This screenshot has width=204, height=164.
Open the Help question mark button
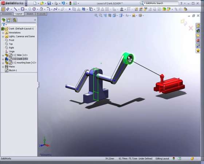tap(182, 3)
